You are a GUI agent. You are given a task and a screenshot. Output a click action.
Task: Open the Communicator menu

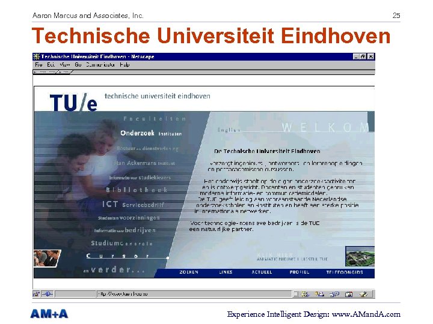click(x=100, y=65)
